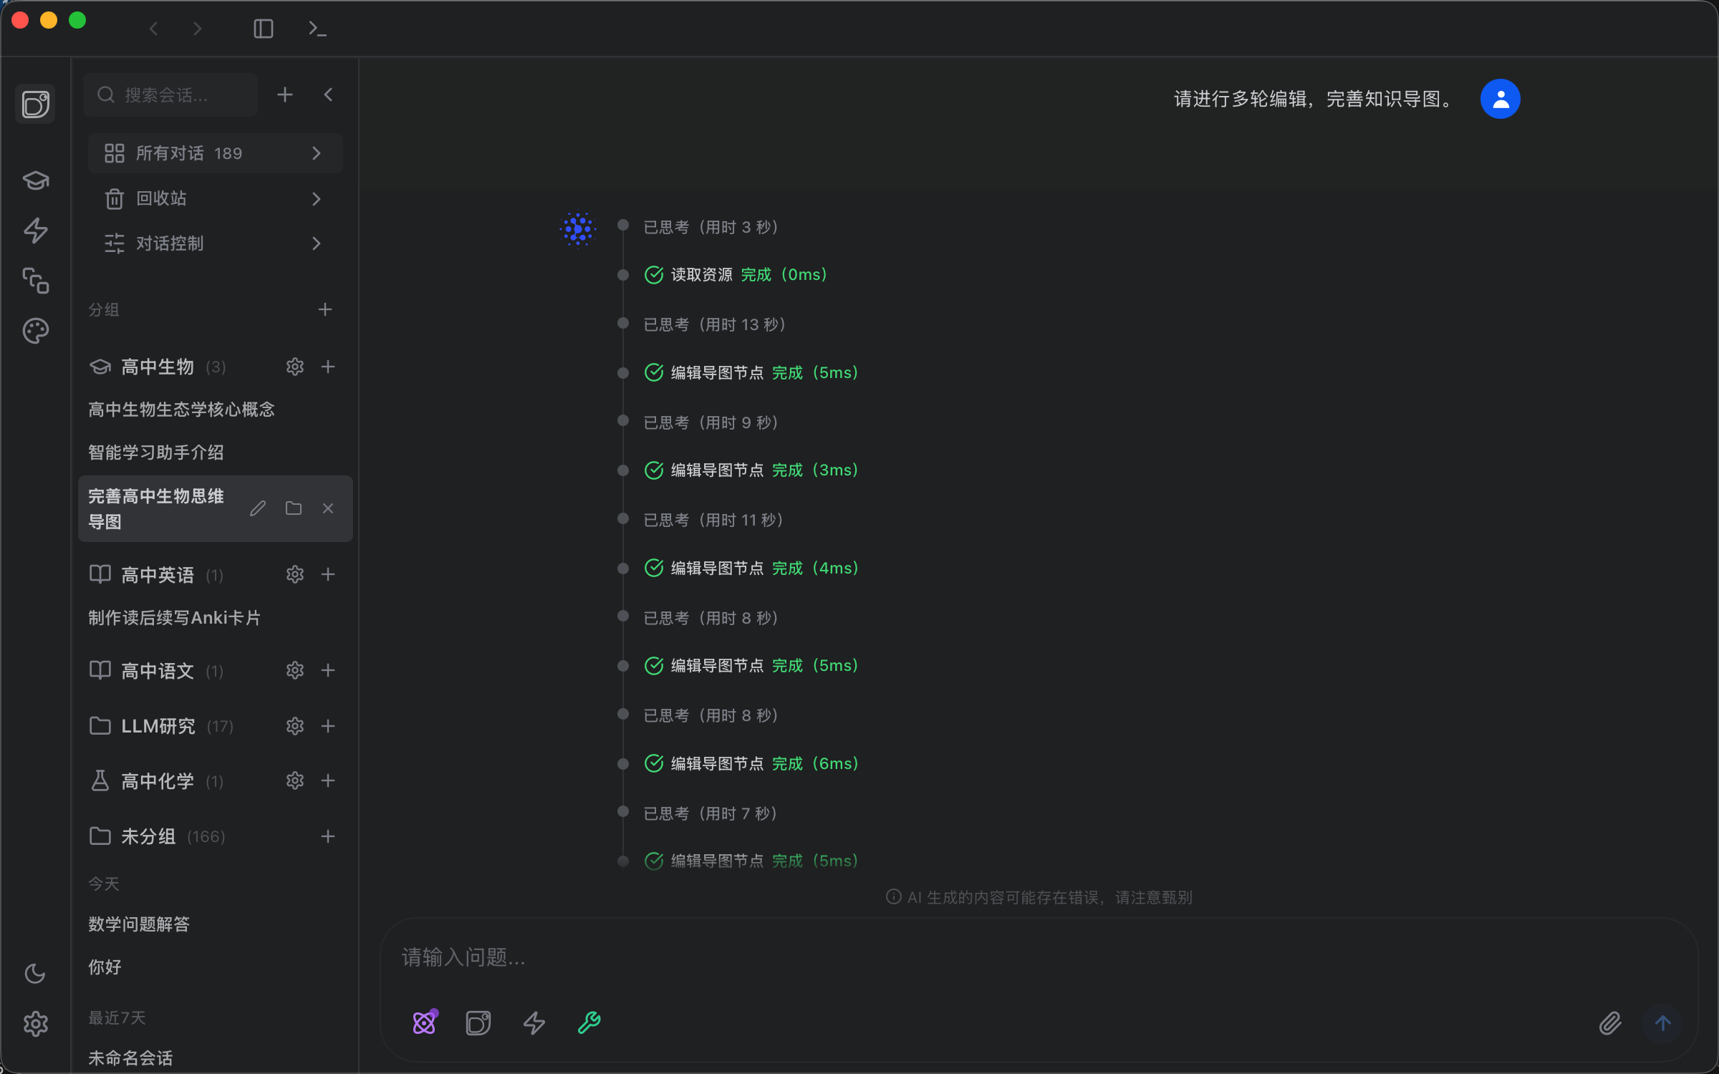Add conversation to 高中英语 group
Image resolution: width=1719 pixels, height=1074 pixels.
pos(328,574)
